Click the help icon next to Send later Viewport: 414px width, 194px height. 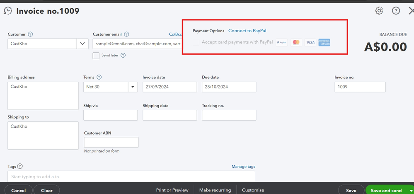(x=123, y=56)
